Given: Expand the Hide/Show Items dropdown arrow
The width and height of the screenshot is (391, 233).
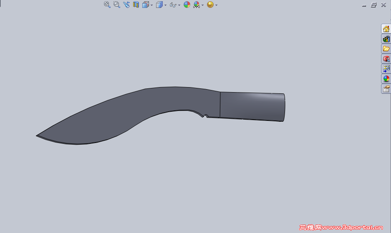Looking at the screenshot, I should pos(179,5).
